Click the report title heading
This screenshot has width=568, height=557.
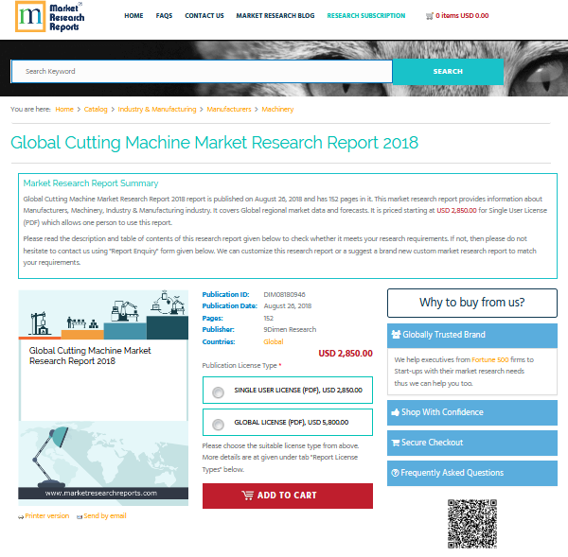(x=215, y=143)
